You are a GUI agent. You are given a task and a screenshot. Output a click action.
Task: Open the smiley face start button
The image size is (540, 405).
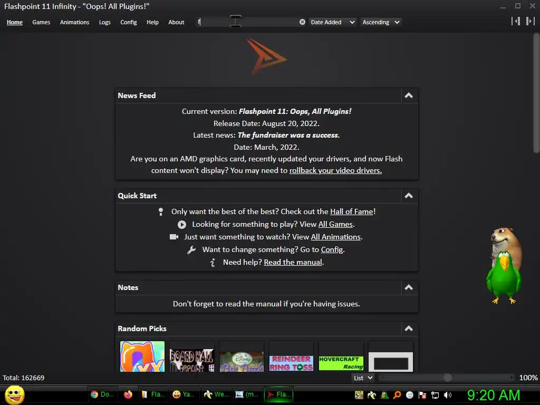(15, 394)
